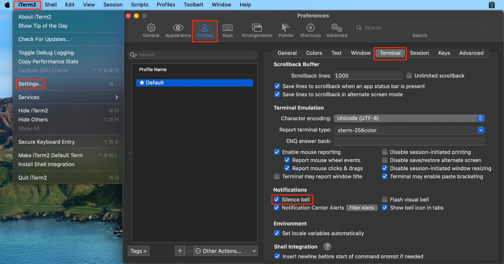
Task: Choose Settings... from iTerm2 menu
Action: (x=68, y=84)
